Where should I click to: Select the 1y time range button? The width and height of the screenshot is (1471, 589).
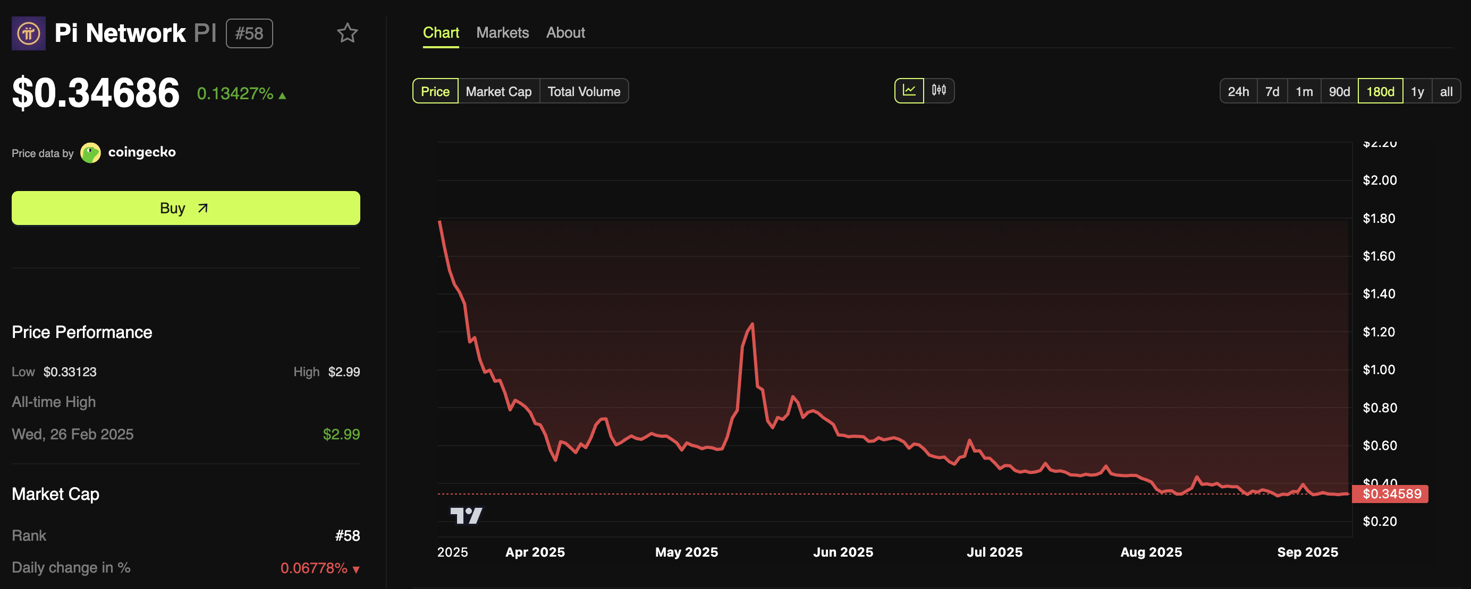pos(1417,91)
